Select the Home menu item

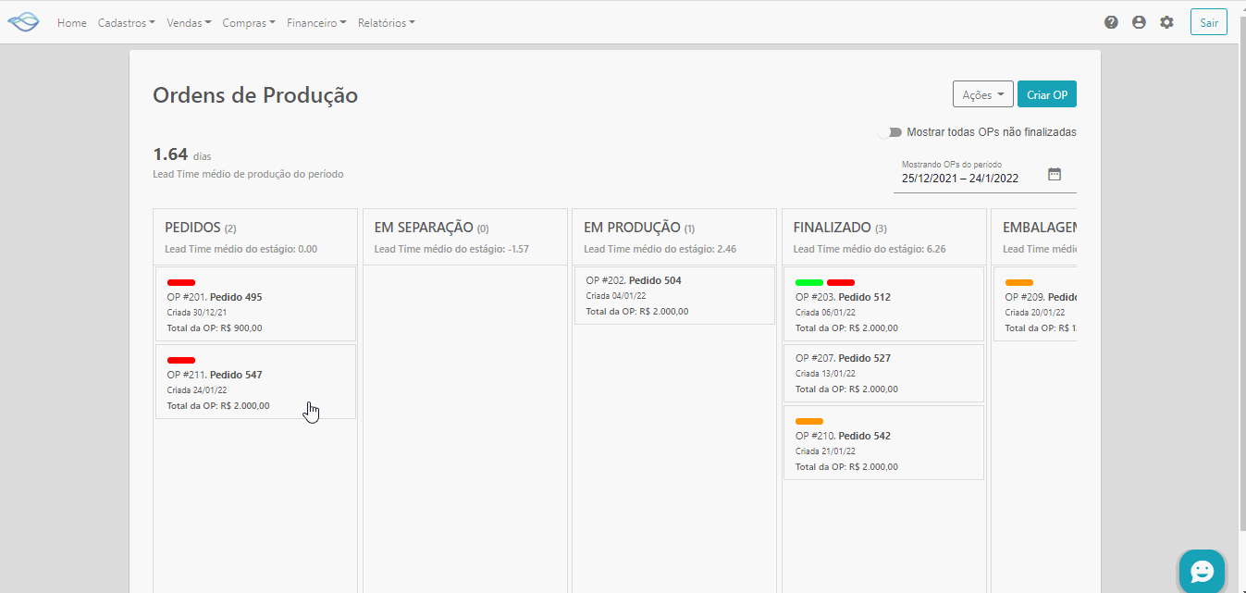71,22
